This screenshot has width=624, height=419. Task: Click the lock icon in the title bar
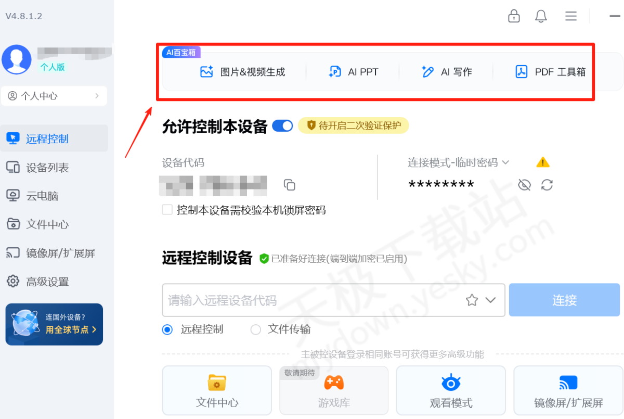[514, 16]
